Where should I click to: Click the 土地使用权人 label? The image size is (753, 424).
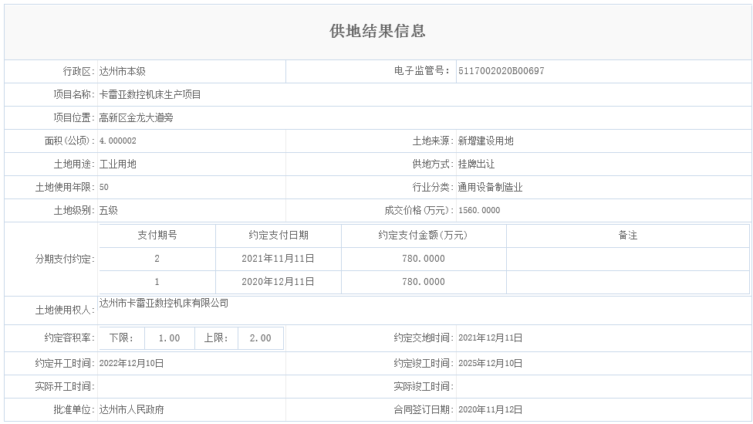[64, 310]
